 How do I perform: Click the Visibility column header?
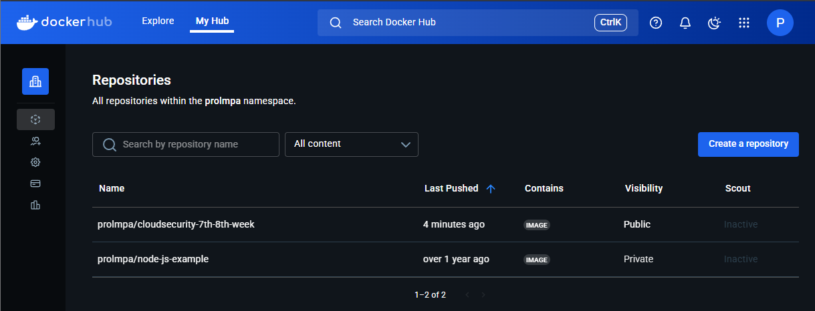pos(644,188)
